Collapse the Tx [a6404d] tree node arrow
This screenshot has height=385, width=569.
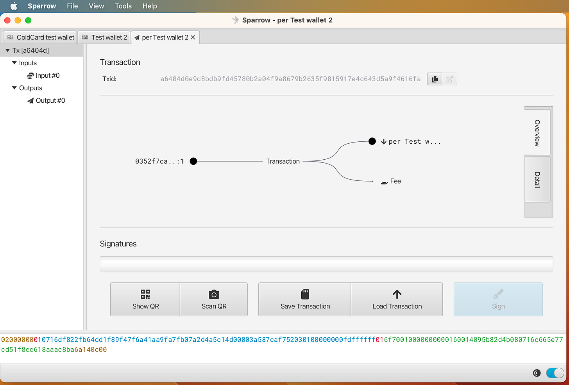(x=7, y=50)
